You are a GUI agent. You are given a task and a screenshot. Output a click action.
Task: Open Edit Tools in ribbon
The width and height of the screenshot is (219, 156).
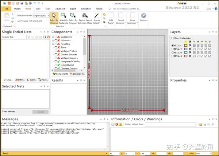(111, 18)
